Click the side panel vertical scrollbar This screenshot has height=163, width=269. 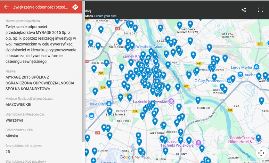coord(84,80)
